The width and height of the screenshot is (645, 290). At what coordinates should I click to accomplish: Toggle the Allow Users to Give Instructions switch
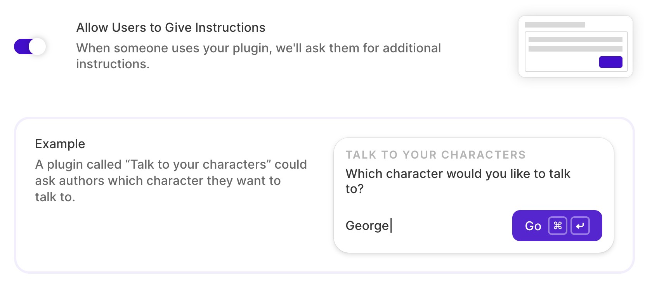(x=30, y=47)
